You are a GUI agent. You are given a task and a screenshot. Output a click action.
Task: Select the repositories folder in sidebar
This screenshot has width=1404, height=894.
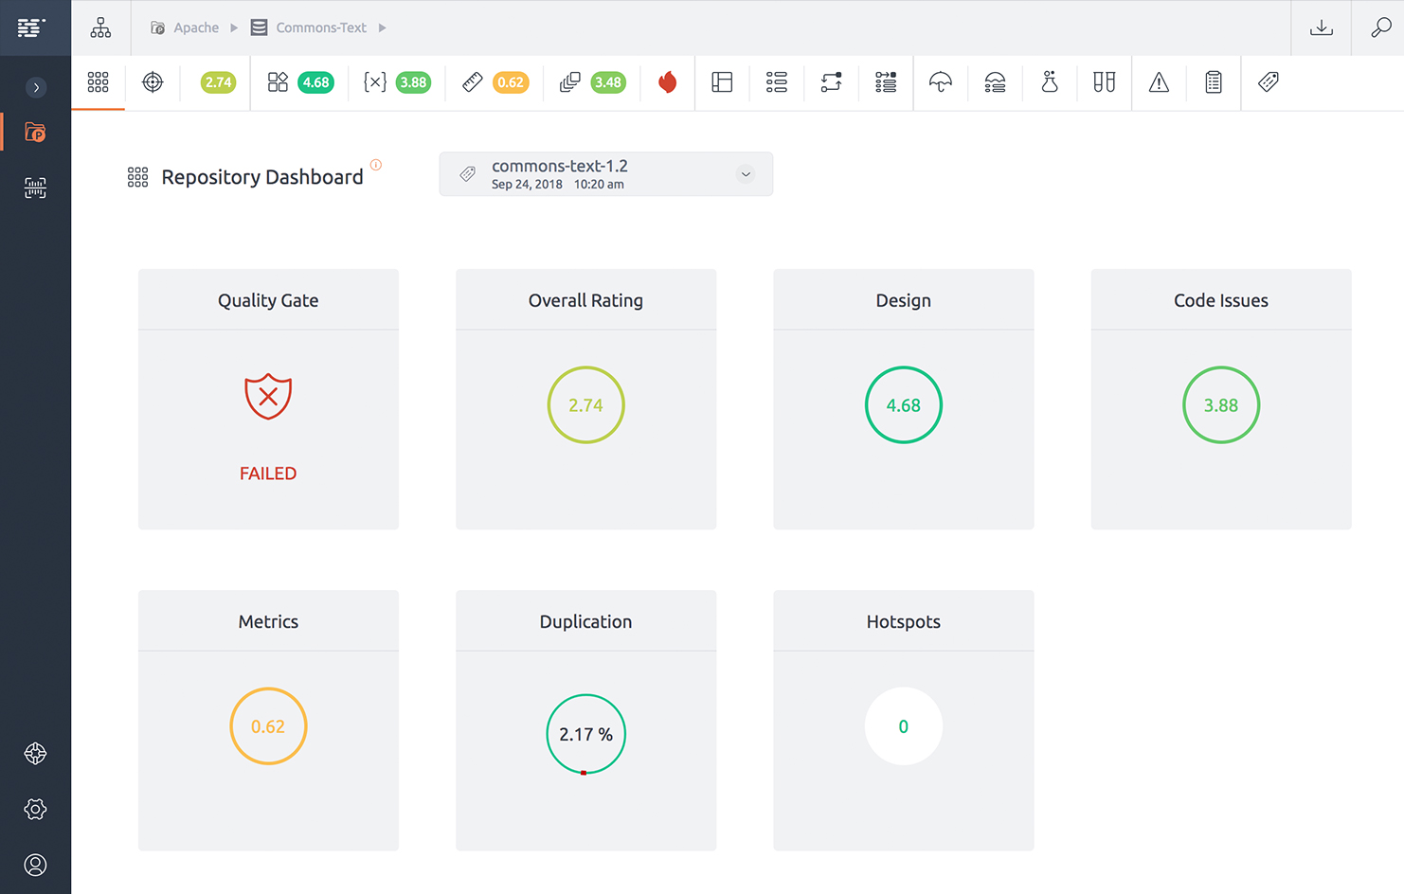(35, 133)
